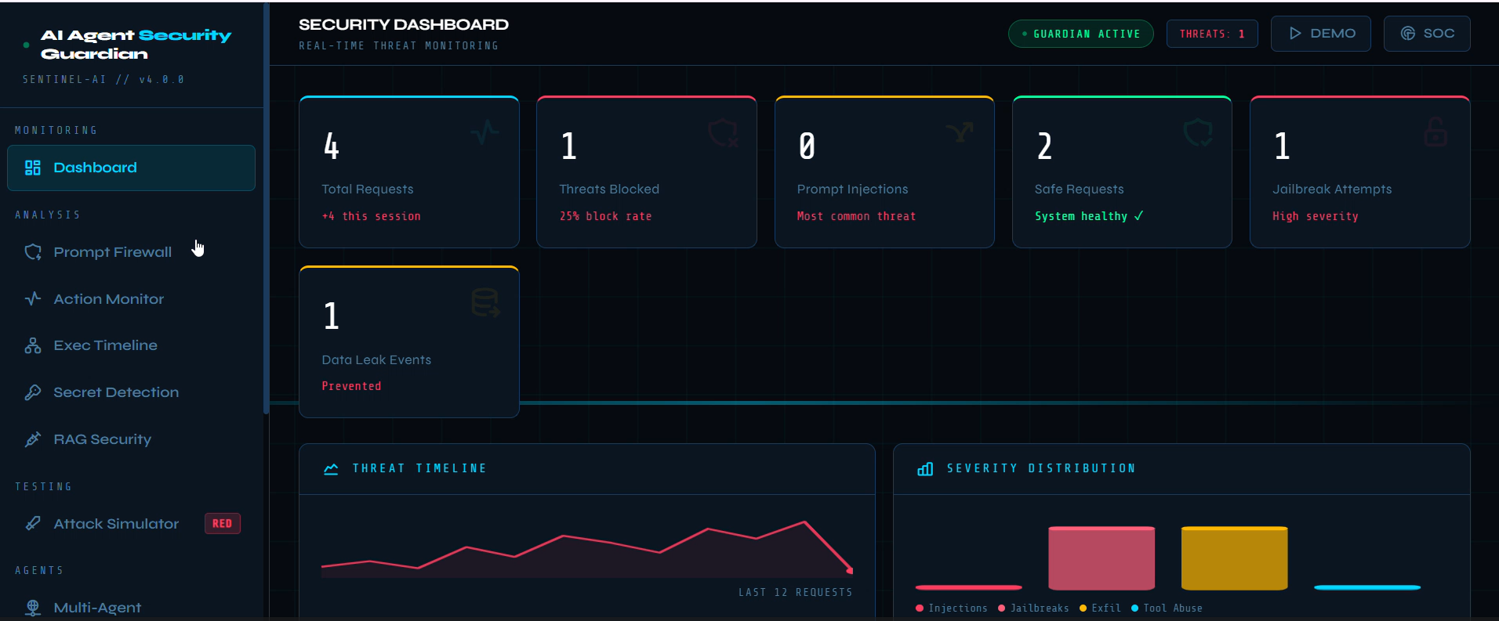The width and height of the screenshot is (1499, 621).
Task: Click the Threat Timeline chart icon
Action: (331, 469)
